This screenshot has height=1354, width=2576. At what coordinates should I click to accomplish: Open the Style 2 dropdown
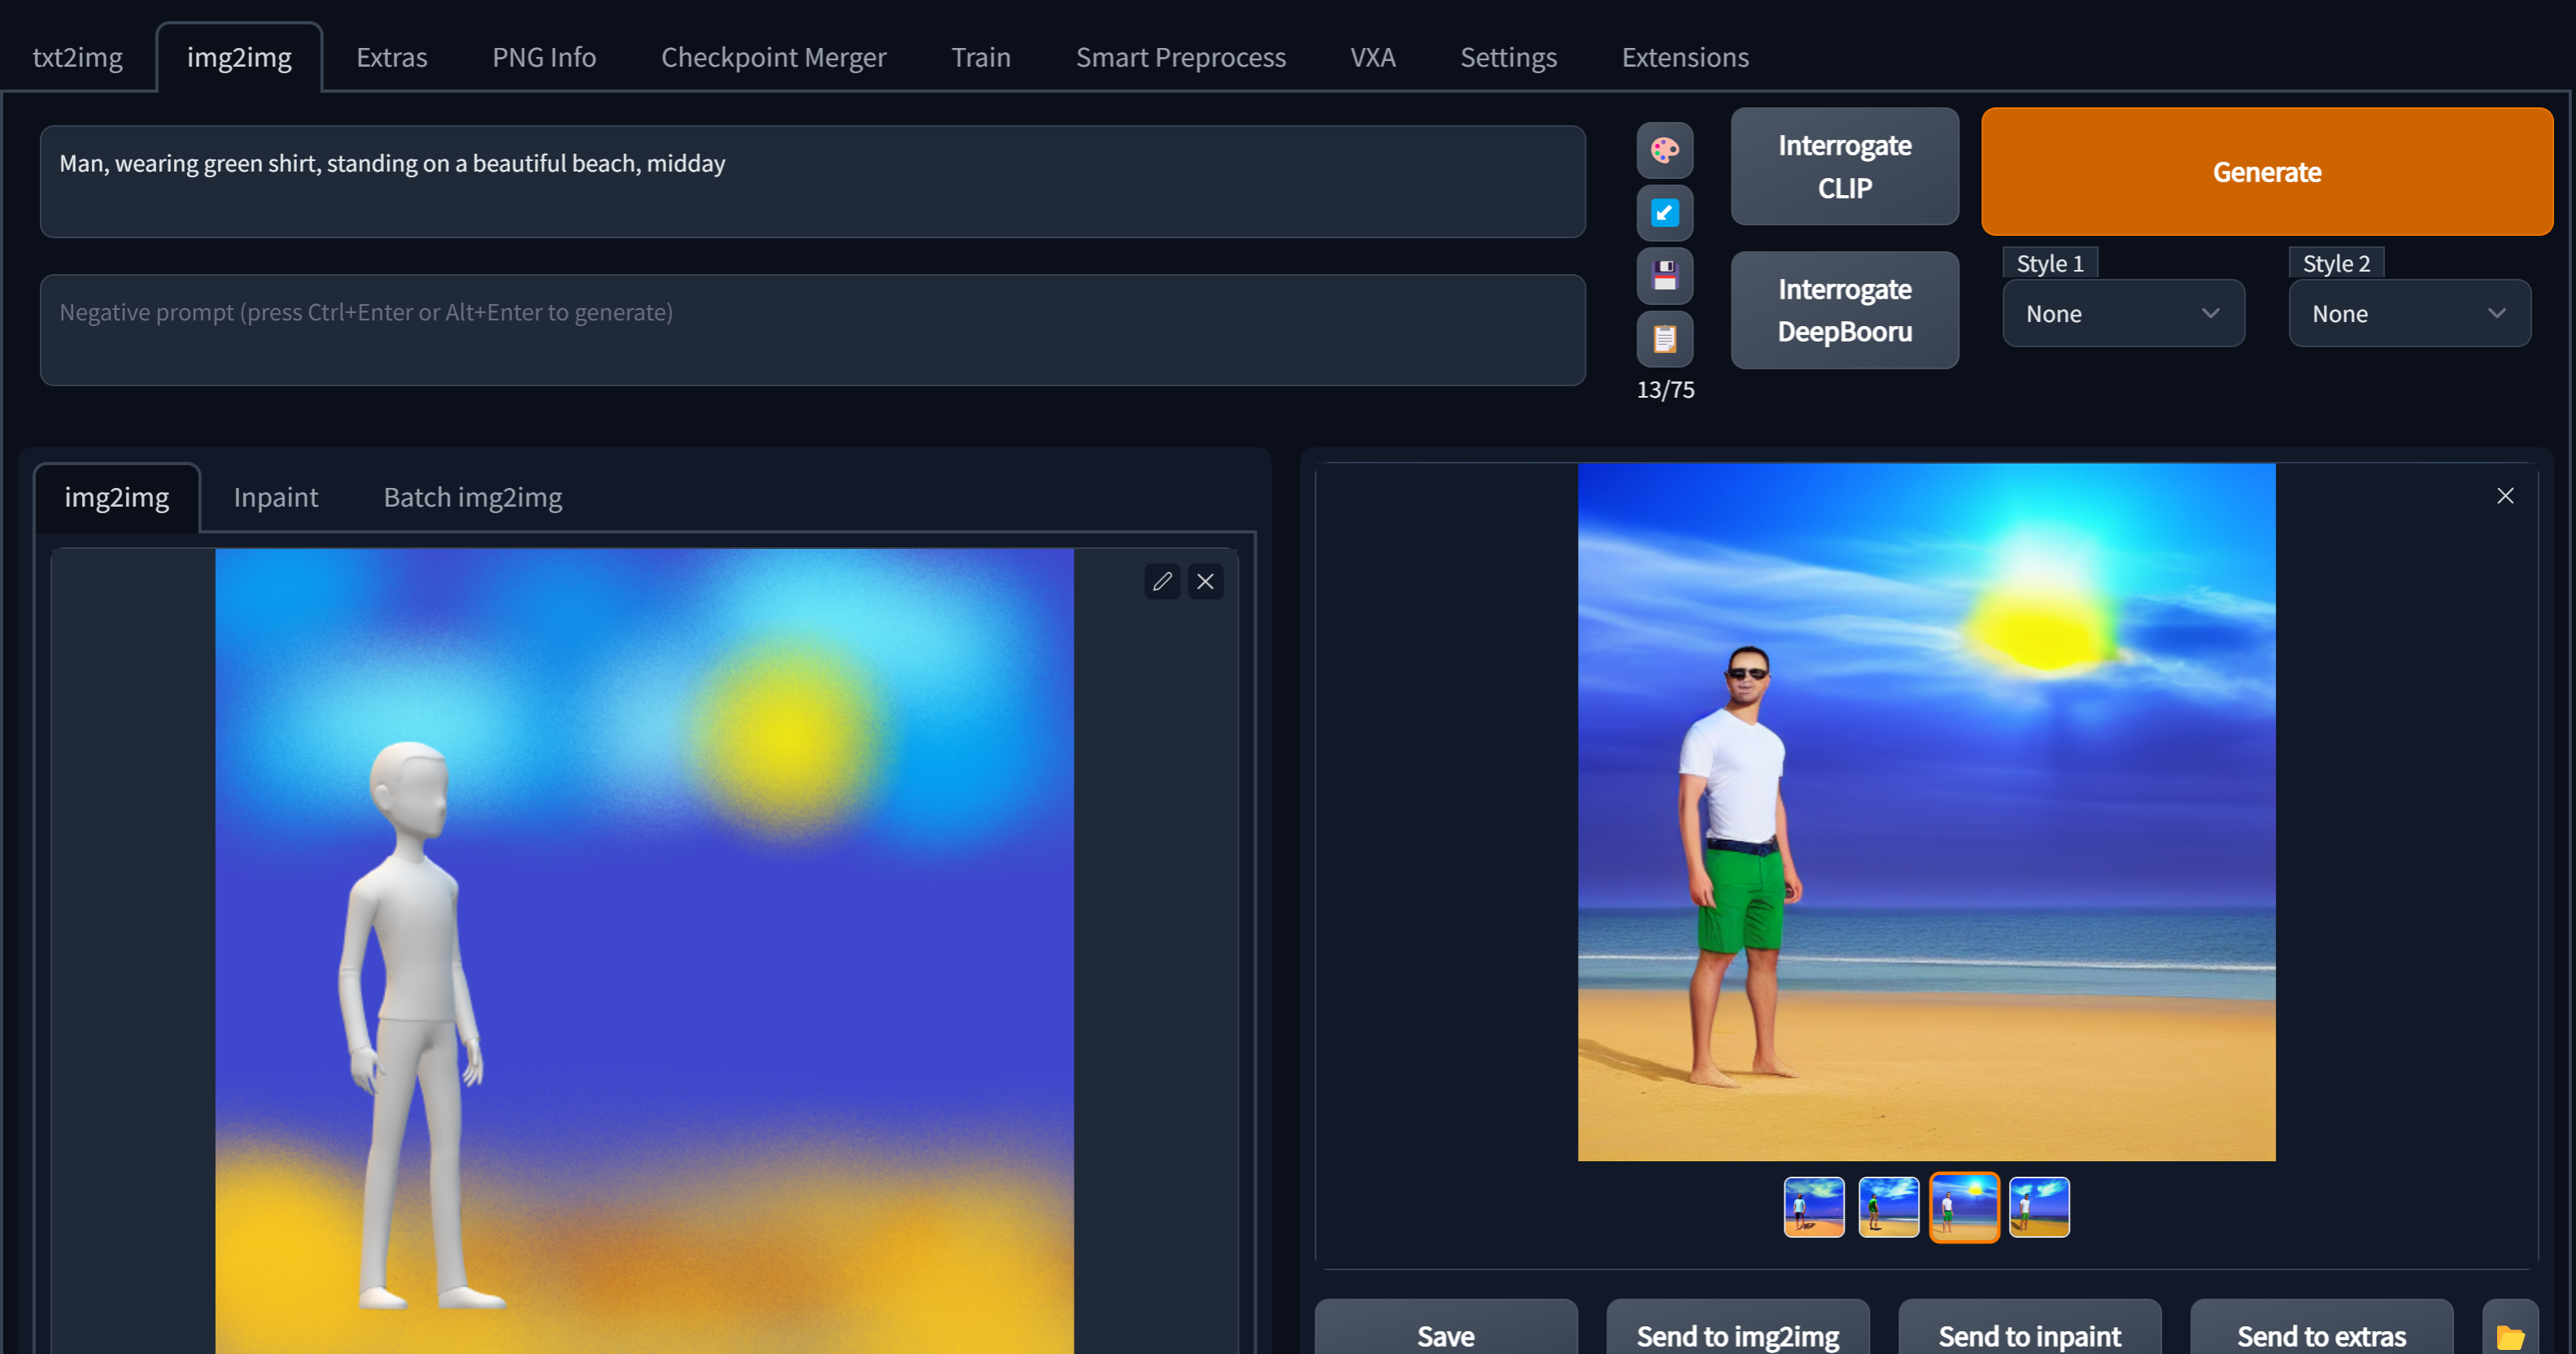click(2409, 314)
